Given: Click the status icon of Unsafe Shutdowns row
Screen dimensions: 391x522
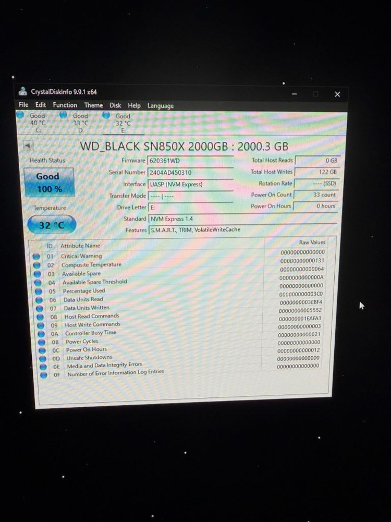Looking at the screenshot, I should pyautogui.click(x=43, y=359).
